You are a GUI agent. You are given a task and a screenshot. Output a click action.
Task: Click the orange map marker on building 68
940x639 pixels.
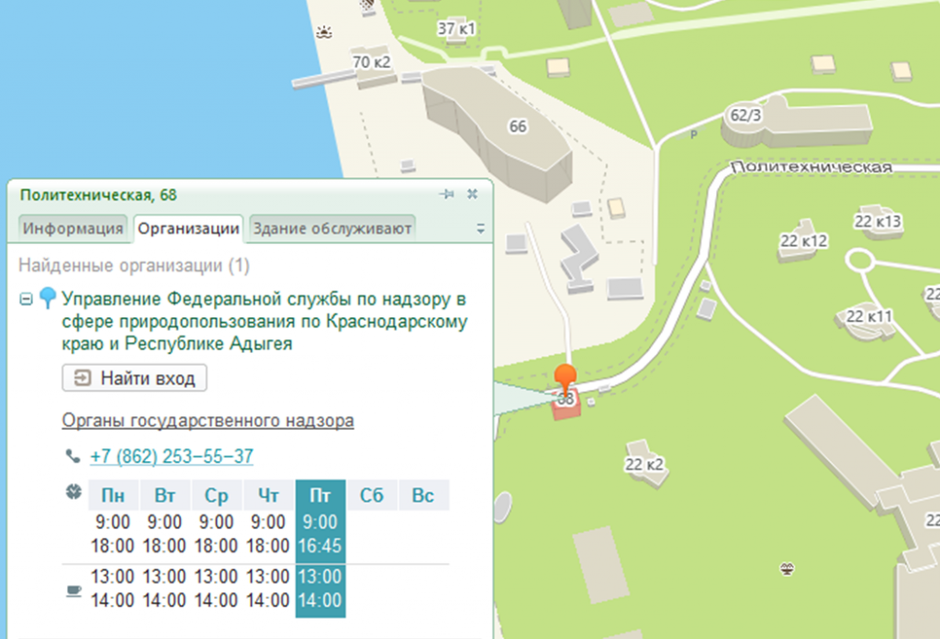pos(566,379)
